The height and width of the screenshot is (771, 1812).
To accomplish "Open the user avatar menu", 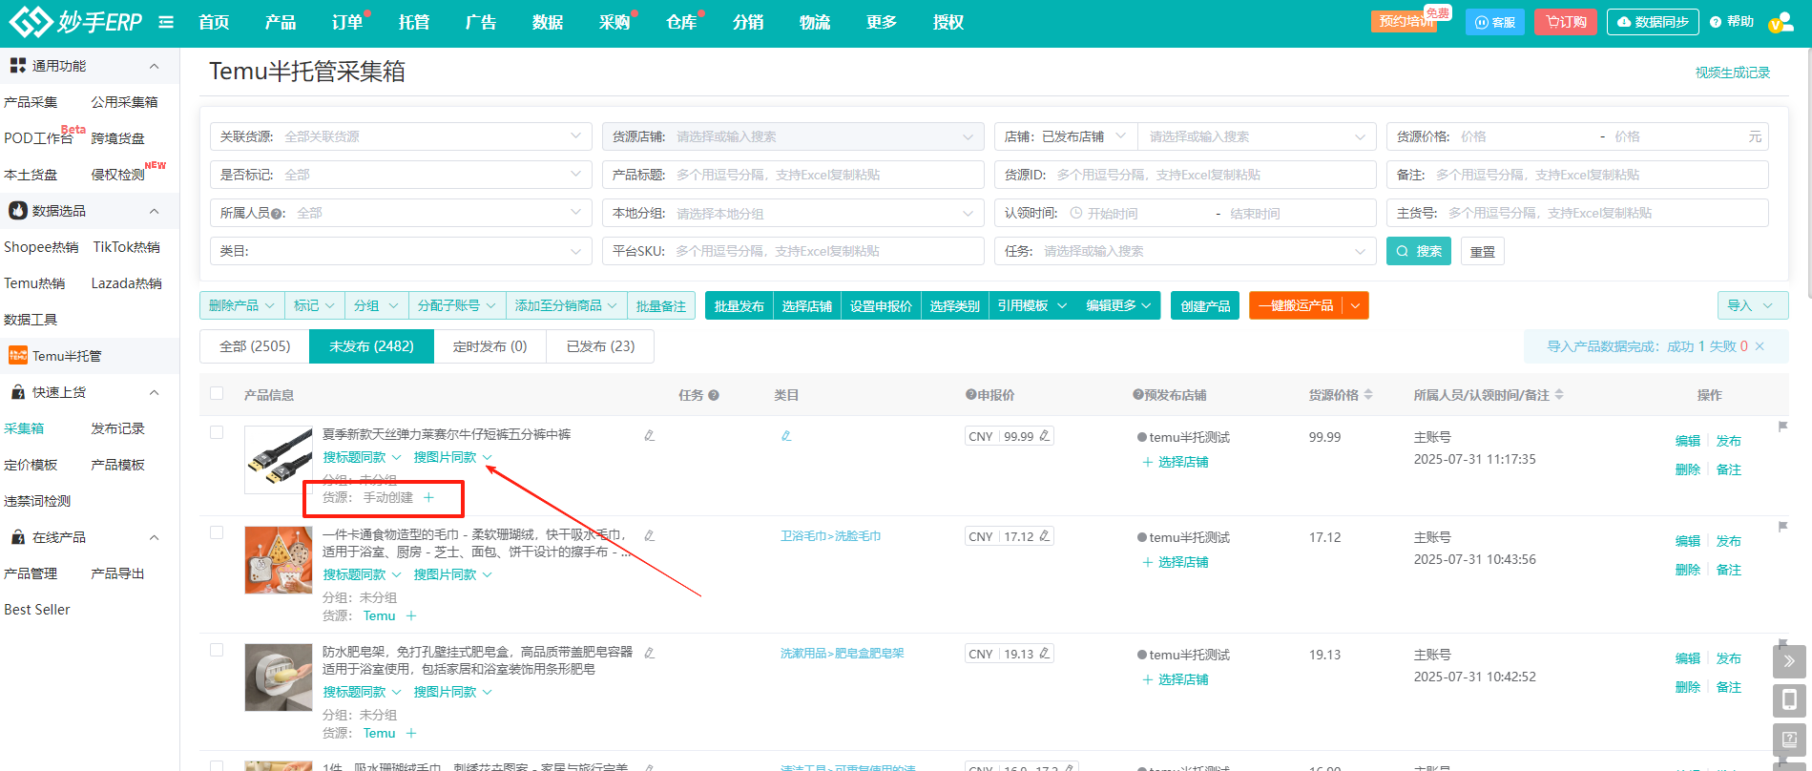I will [x=1781, y=23].
